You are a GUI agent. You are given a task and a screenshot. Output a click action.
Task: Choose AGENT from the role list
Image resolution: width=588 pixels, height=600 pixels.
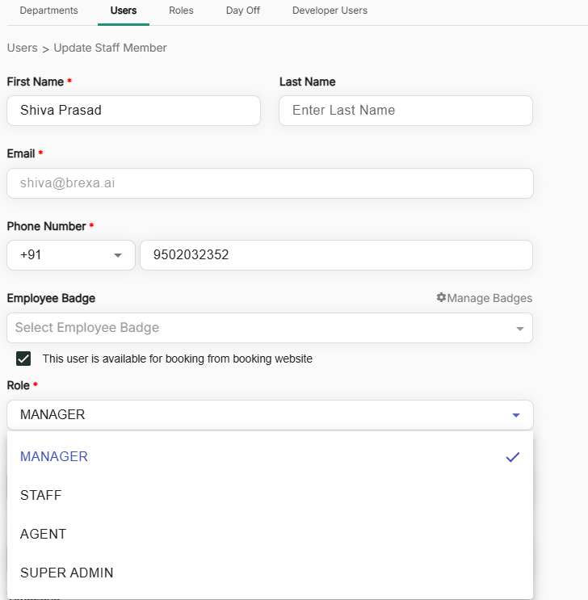[44, 534]
